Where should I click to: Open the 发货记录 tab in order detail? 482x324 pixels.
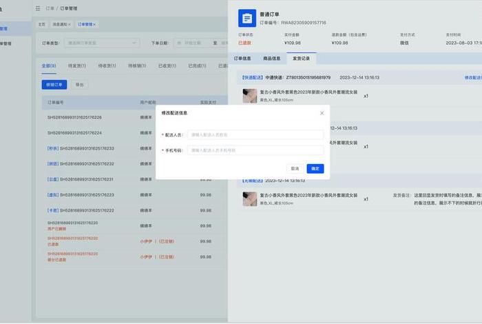pos(302,59)
